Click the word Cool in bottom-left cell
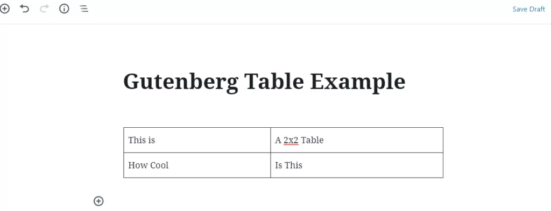551x211 pixels. (159, 165)
